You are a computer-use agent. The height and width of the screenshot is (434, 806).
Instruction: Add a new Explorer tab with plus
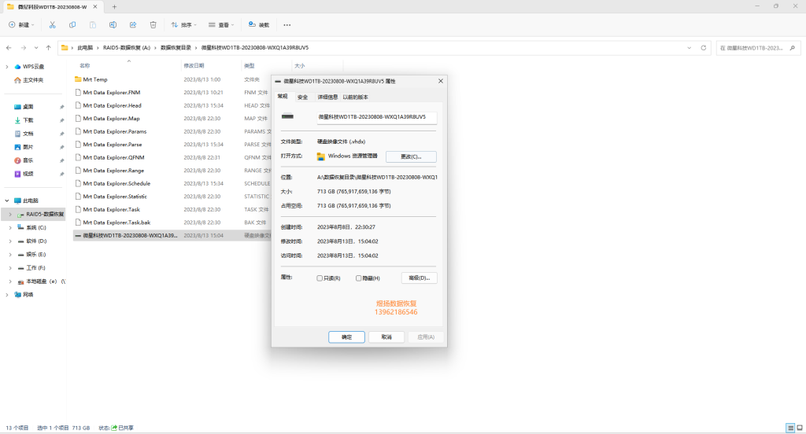click(x=114, y=6)
